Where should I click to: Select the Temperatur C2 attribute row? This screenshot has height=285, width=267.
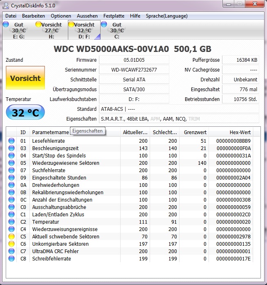(x=133, y=222)
